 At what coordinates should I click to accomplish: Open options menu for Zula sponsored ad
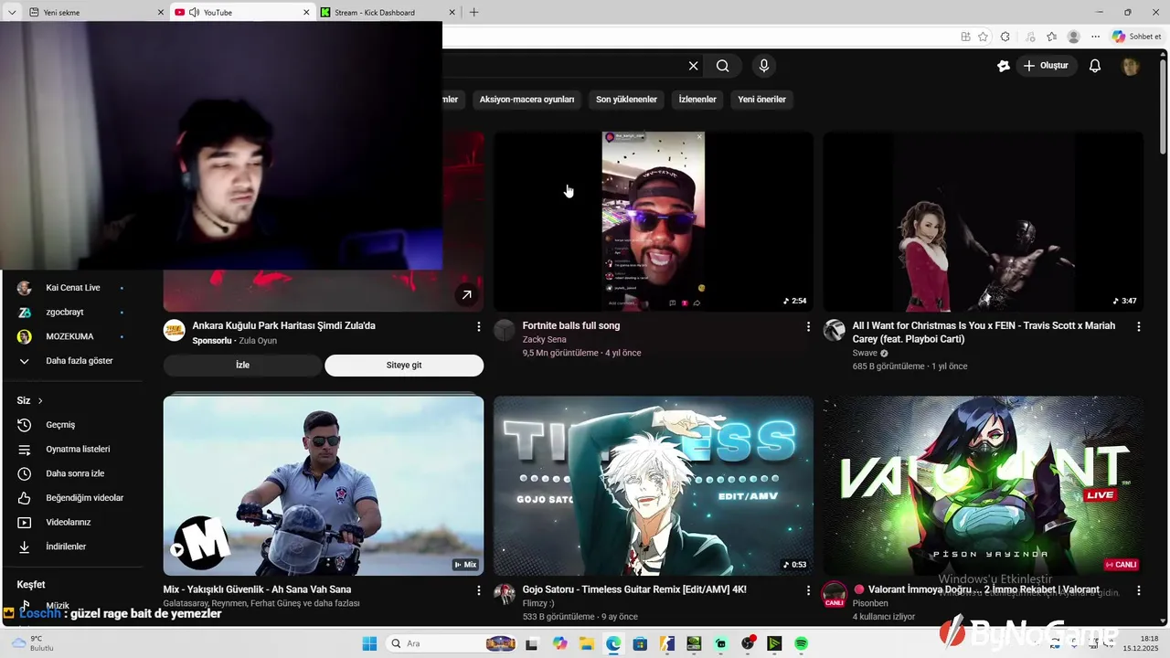478,326
